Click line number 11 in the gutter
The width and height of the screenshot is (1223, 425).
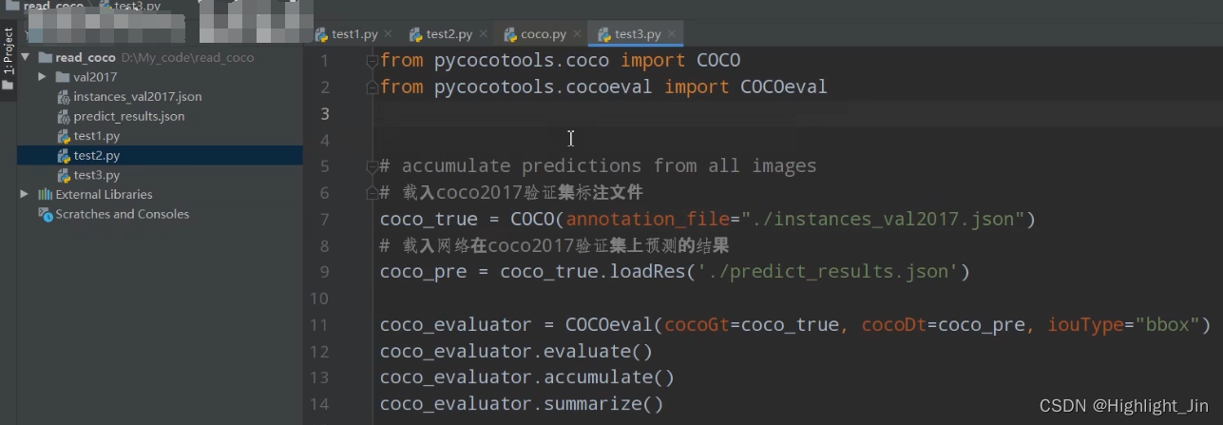(x=318, y=325)
